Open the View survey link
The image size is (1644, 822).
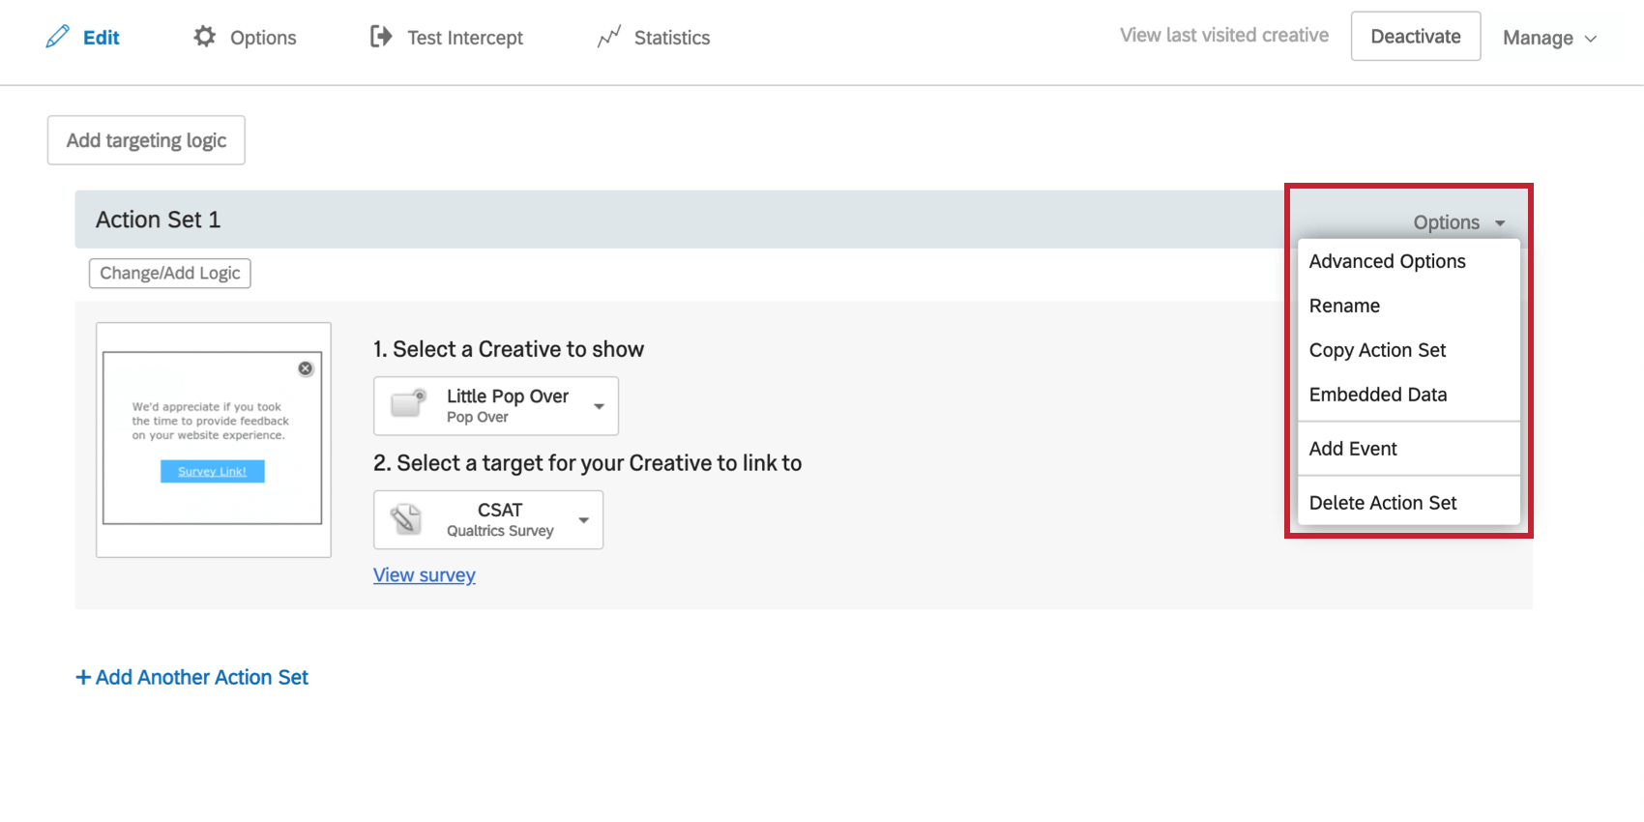pyautogui.click(x=425, y=575)
